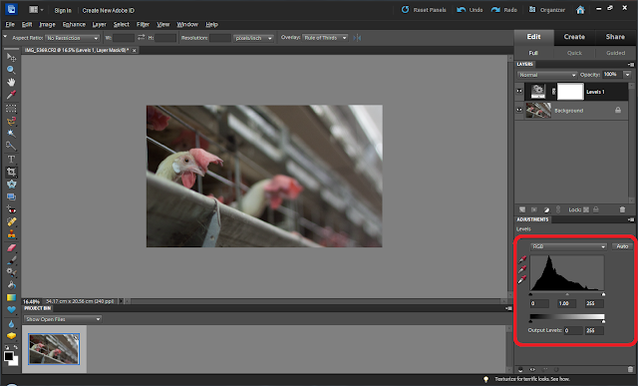The image size is (638, 386).
Task: Switch to the Create tab
Action: pos(574,37)
